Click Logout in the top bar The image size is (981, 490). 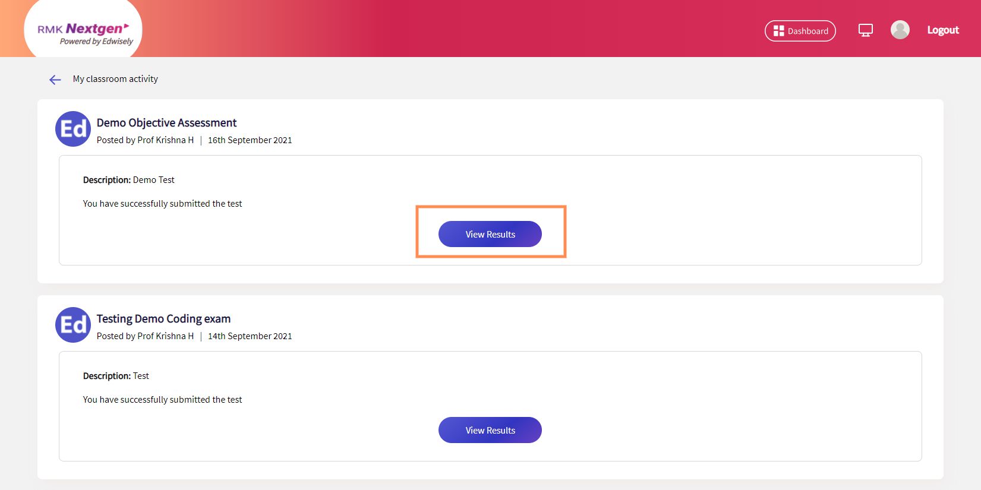(943, 30)
